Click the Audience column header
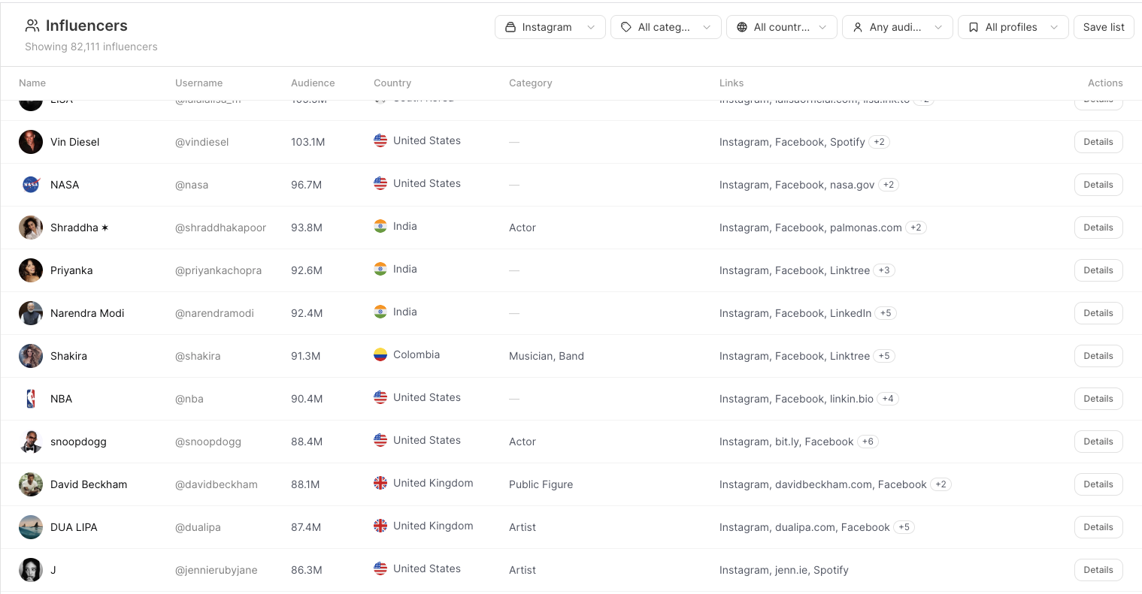The width and height of the screenshot is (1142, 594). 313,83
